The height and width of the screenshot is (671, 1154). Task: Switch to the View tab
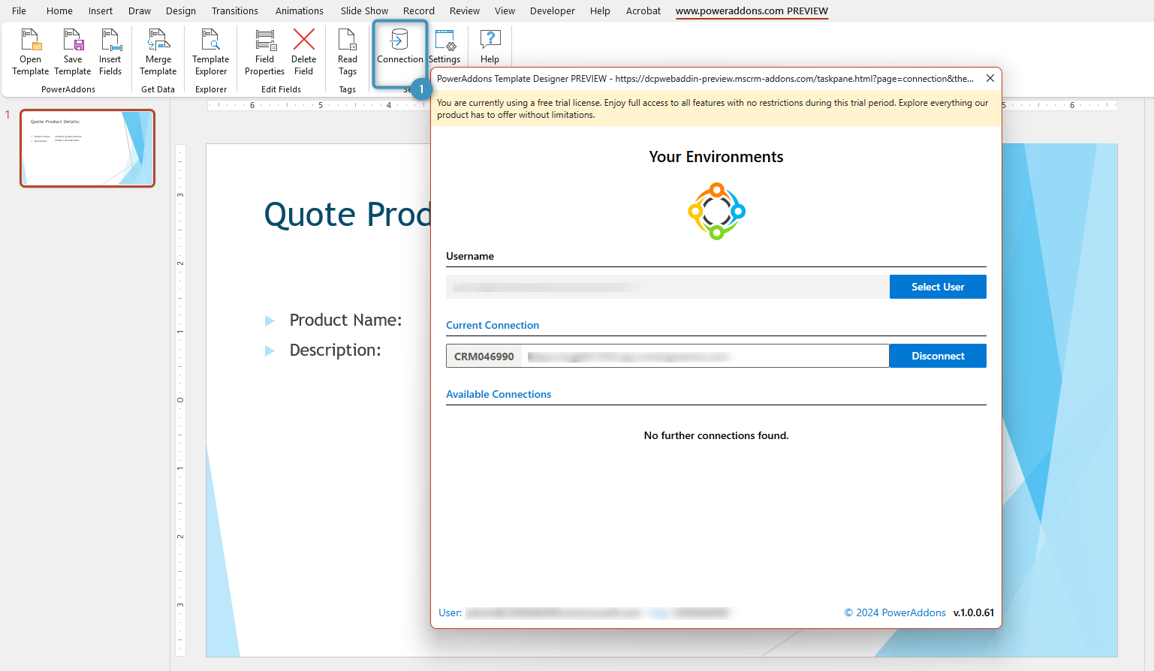pyautogui.click(x=505, y=11)
